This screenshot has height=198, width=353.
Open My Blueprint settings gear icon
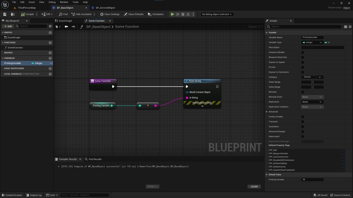pos(50,26)
